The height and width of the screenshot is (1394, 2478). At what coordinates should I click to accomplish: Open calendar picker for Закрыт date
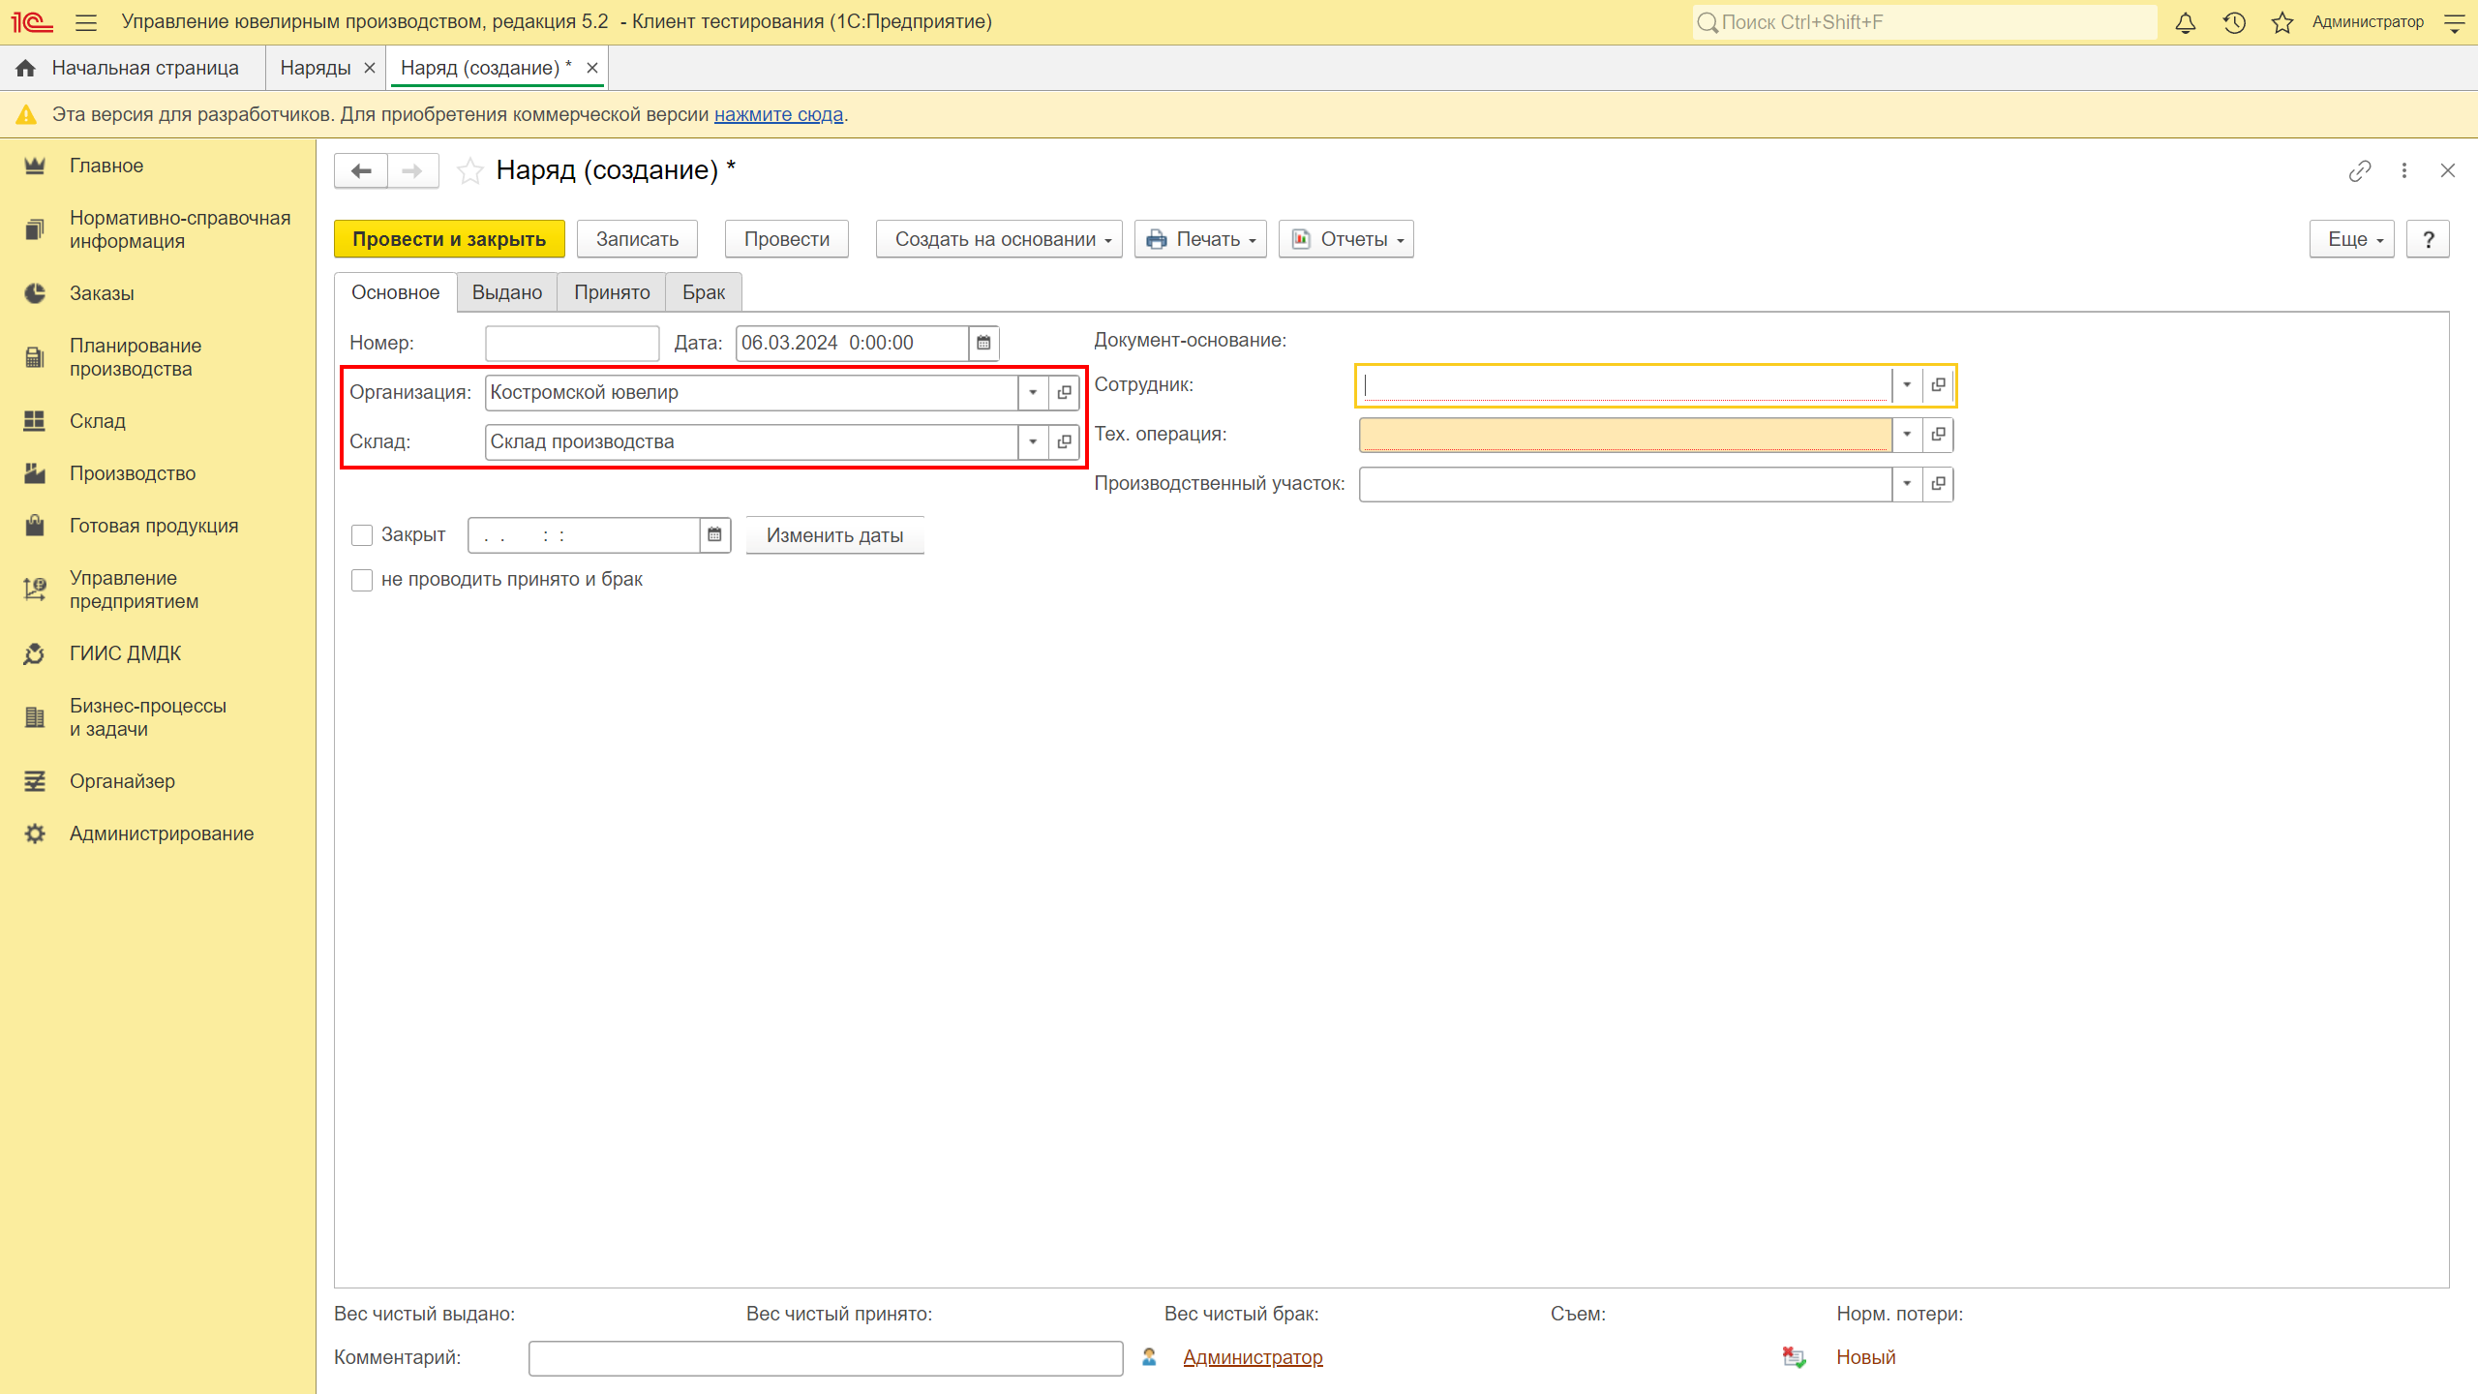point(714,534)
